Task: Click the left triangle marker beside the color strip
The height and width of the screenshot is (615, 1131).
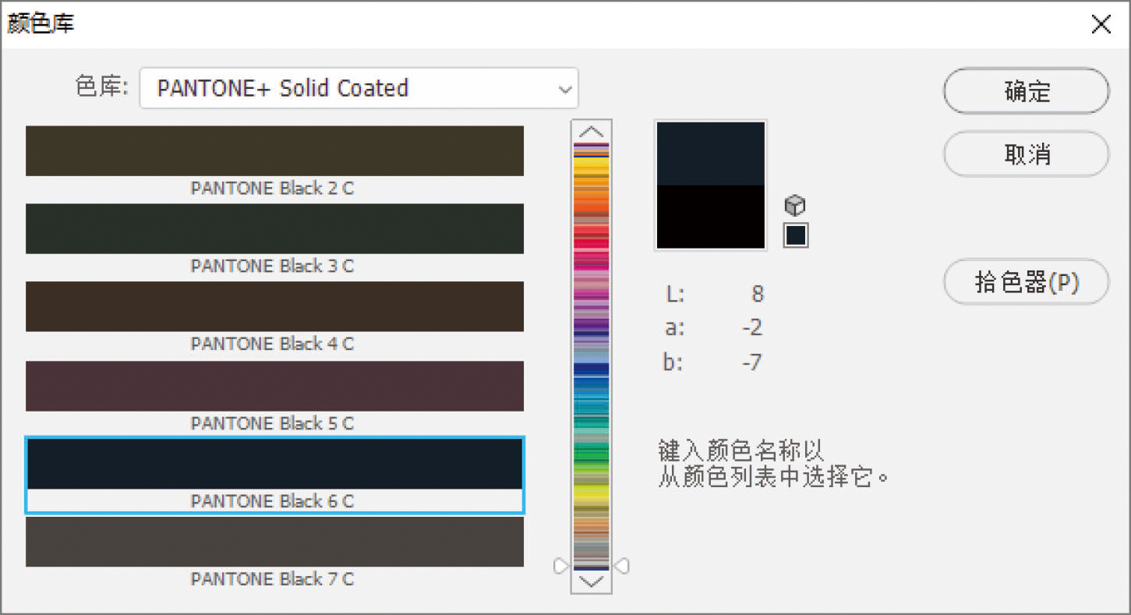Action: pyautogui.click(x=561, y=566)
